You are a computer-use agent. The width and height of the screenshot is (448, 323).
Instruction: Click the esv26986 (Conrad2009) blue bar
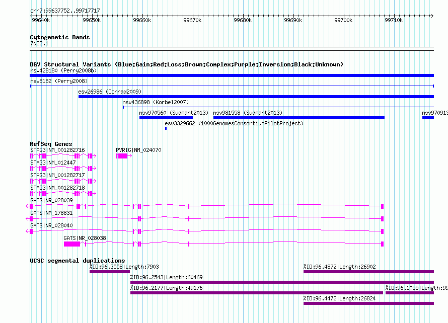coord(256,97)
